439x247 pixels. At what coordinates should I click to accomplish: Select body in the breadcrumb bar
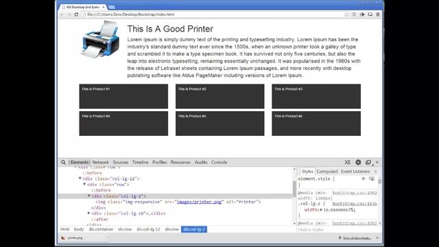[79, 229]
